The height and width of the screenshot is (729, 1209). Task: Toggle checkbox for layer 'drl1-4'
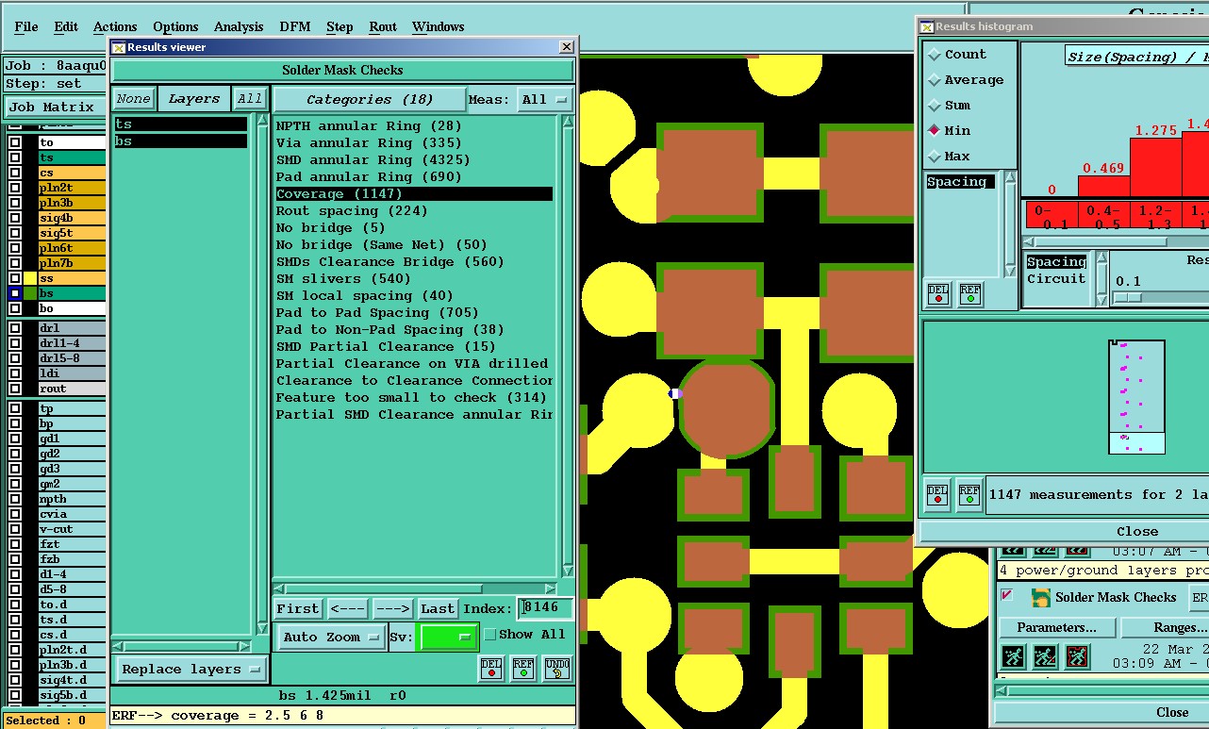coord(15,343)
